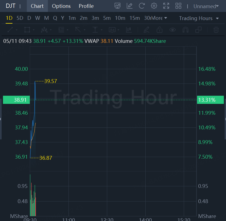Viewport: 226px width, 221px height.
Task: Open the chart monitor display icon
Action: pyautogui.click(x=117, y=6)
